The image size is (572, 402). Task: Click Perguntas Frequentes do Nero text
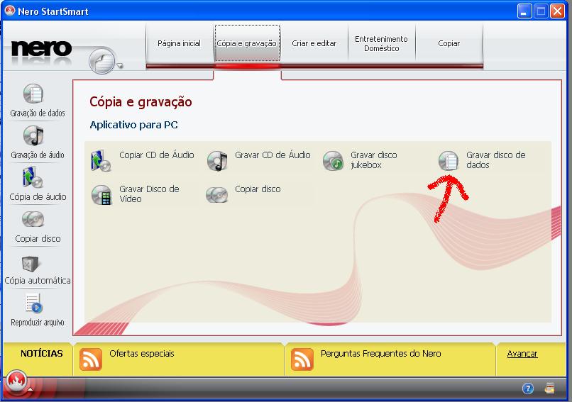381,354
